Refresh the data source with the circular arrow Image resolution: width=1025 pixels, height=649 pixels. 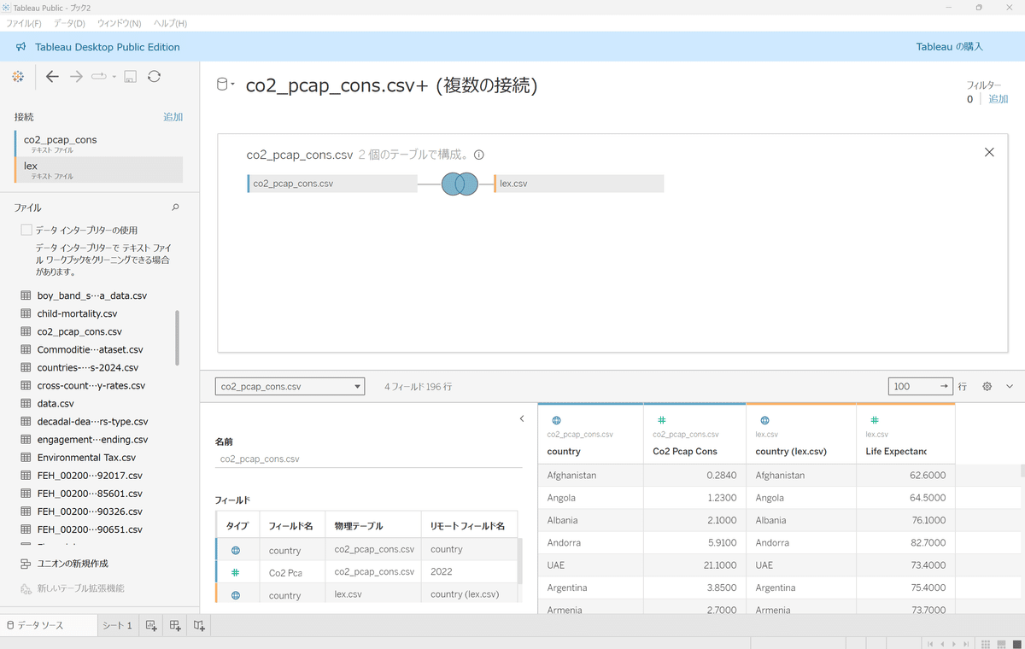(154, 77)
